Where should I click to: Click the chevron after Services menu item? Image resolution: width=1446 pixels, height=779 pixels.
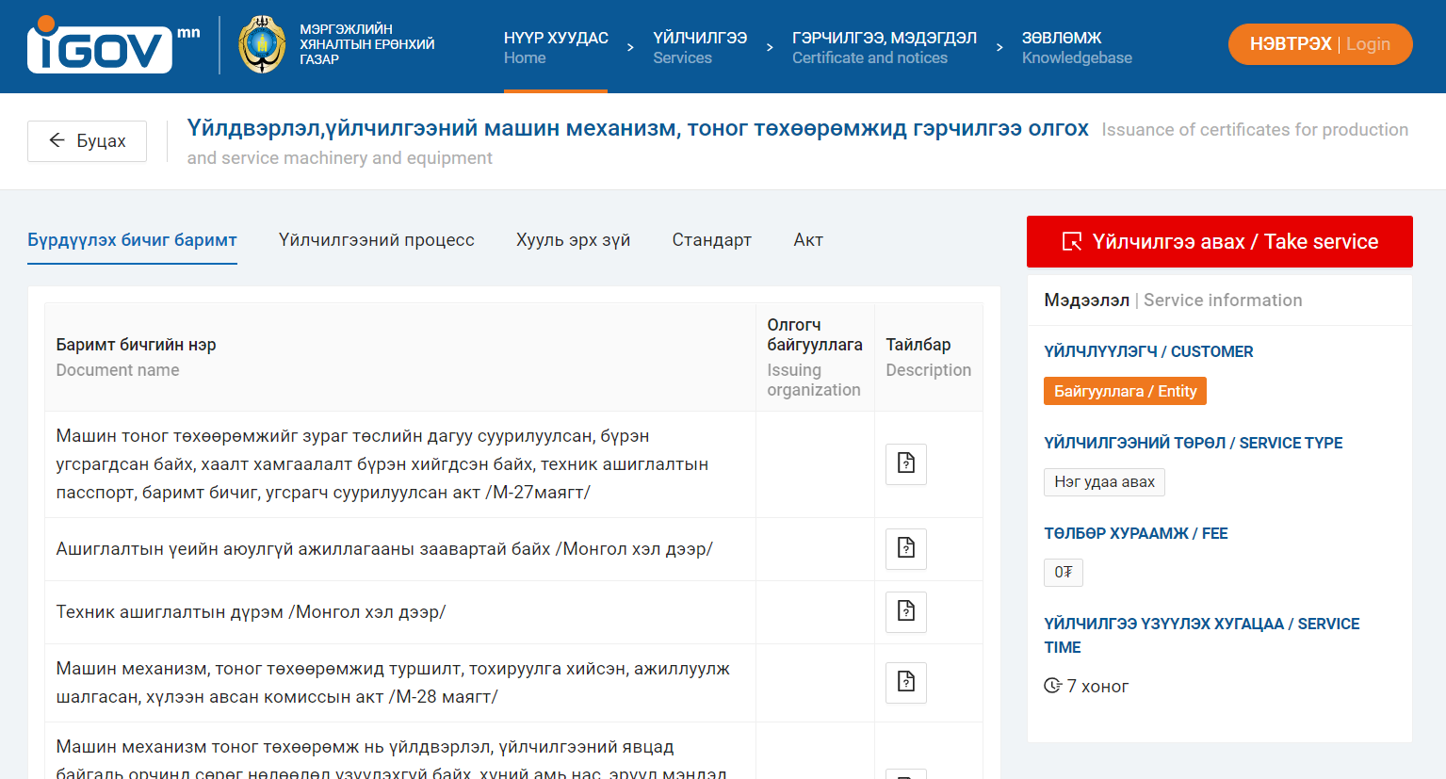tap(770, 47)
